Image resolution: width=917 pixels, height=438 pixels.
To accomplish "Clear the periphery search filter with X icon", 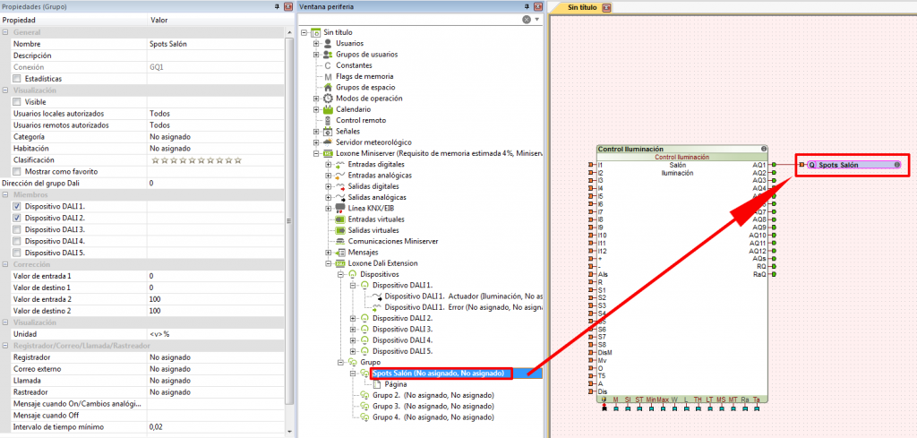I will tap(527, 19).
